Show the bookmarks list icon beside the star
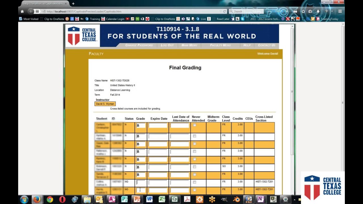Image resolution: width=363 pixels, height=204 pixels. click(x=310, y=11)
